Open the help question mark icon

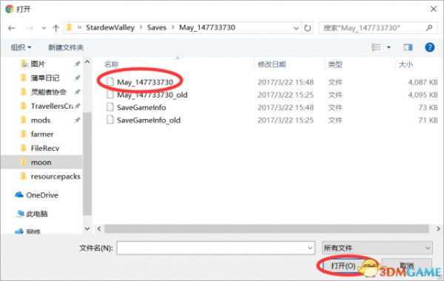[x=429, y=47]
